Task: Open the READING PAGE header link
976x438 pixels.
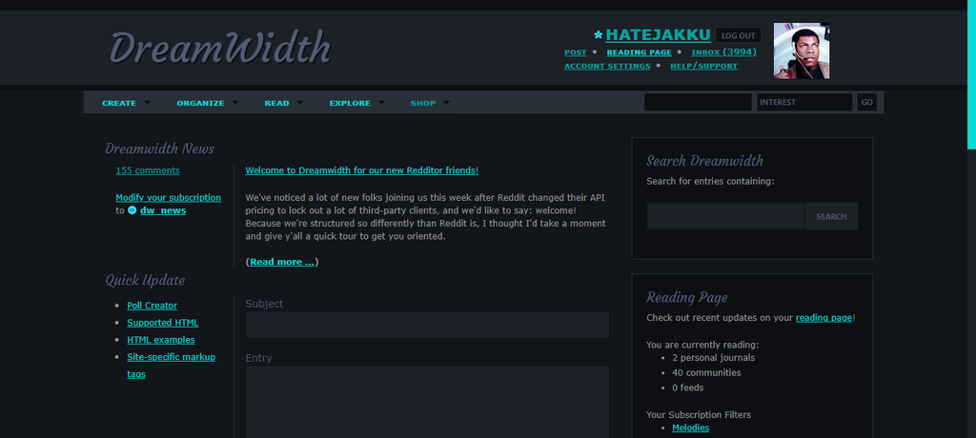Action: pos(639,53)
